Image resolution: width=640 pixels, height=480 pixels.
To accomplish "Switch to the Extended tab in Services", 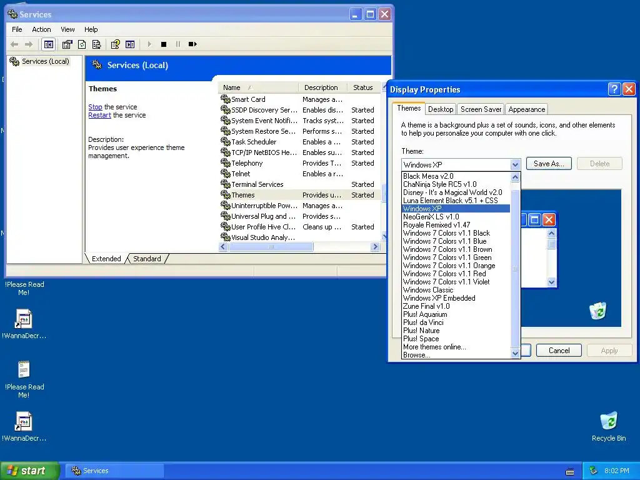I will point(106,259).
